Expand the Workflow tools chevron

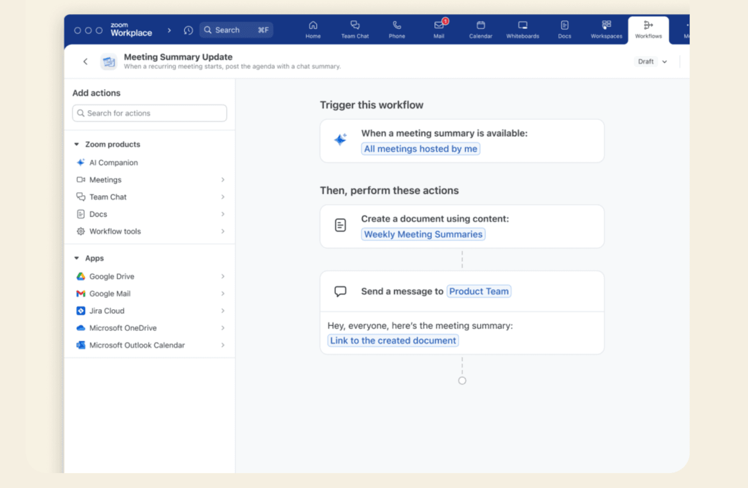coord(223,231)
